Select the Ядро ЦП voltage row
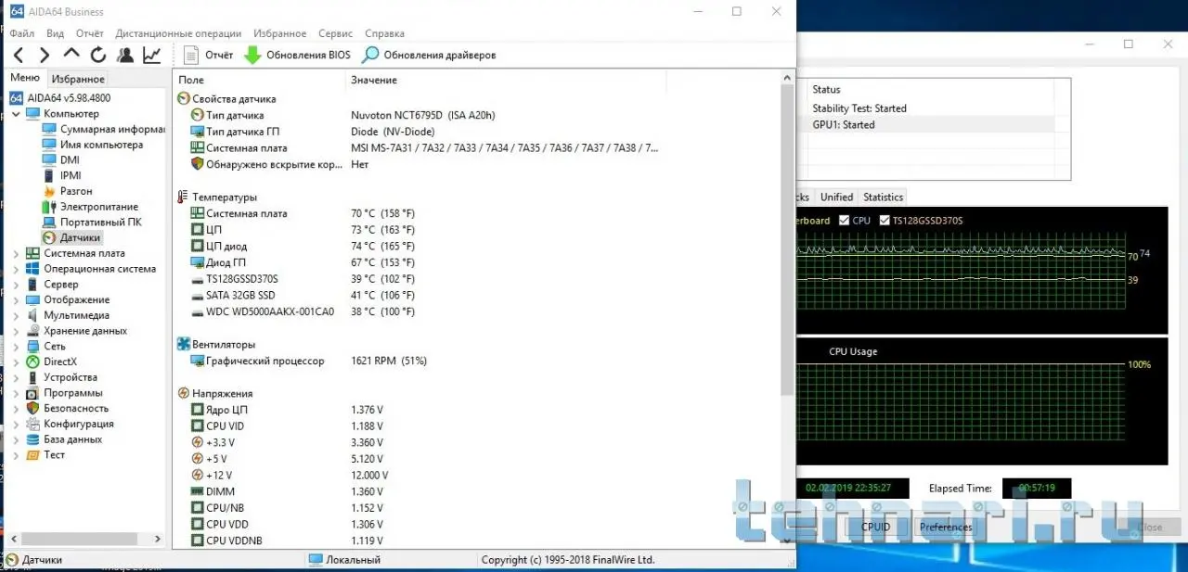The image size is (1188, 572). [476, 410]
